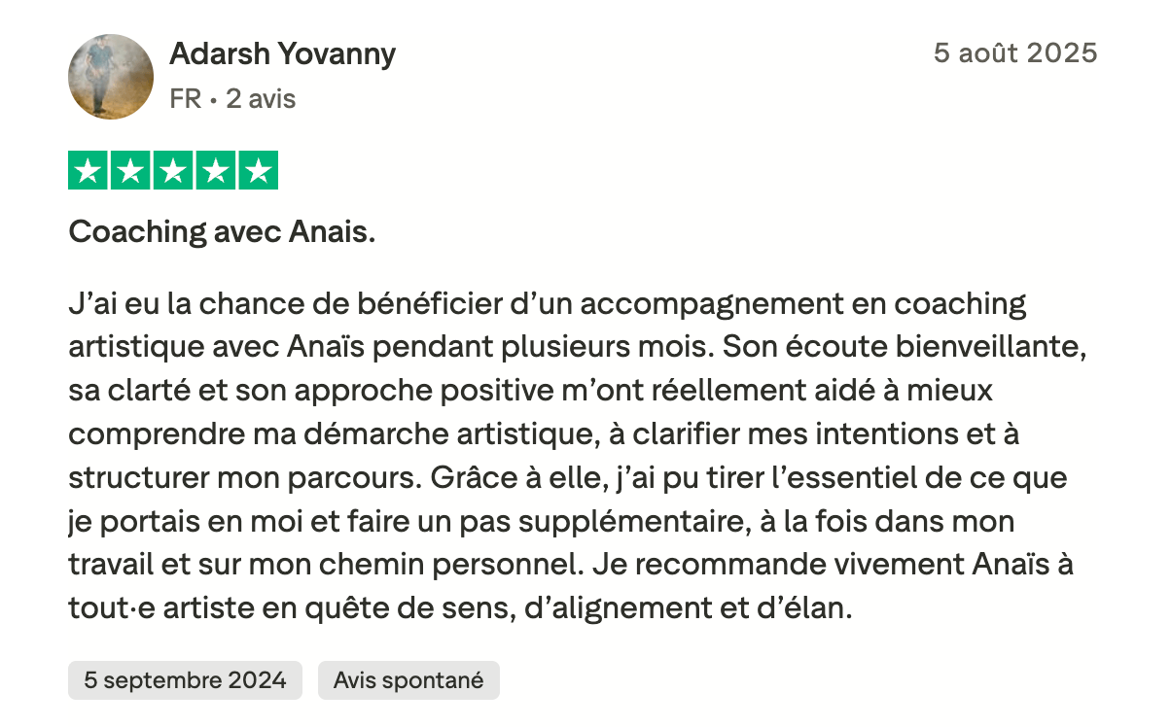Open the review title Coaching avec Anais
The image size is (1171, 727).
(222, 232)
